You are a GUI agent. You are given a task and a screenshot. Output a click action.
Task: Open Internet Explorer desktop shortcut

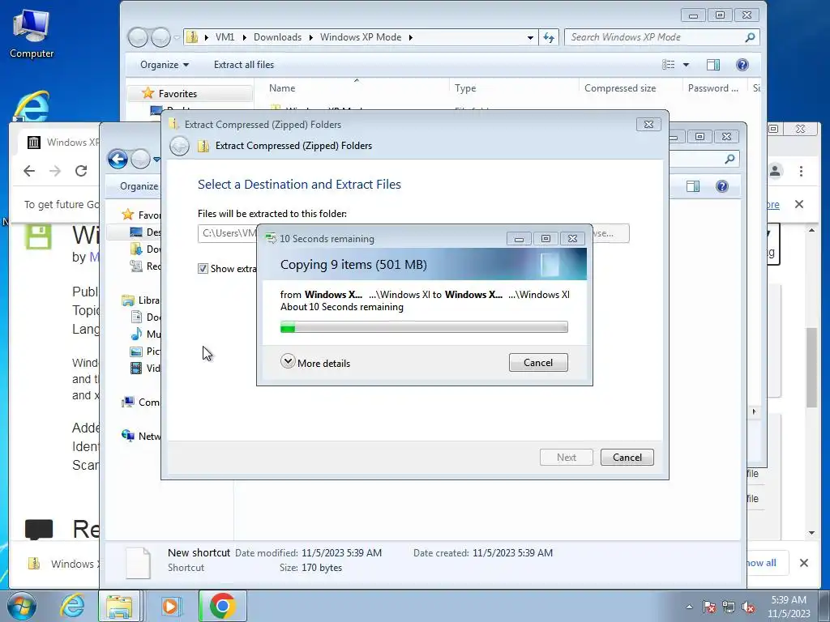(32, 106)
